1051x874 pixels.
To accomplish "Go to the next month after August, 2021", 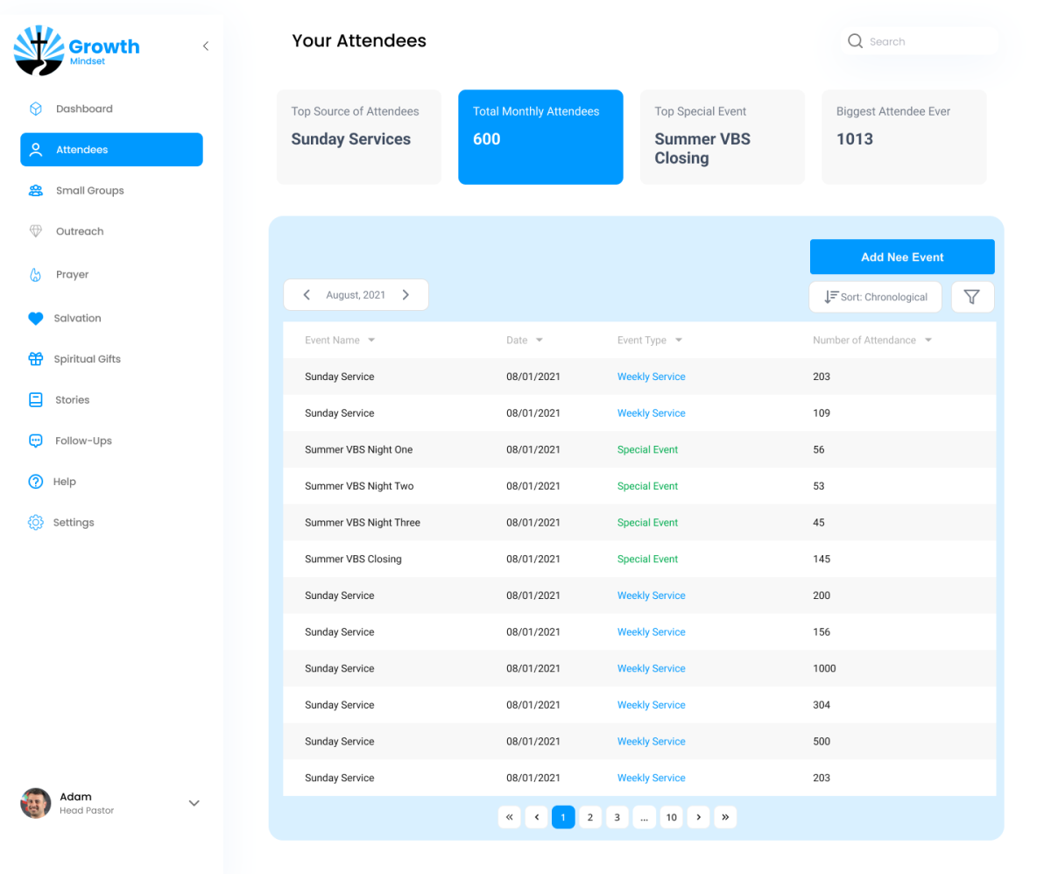I will click(406, 295).
